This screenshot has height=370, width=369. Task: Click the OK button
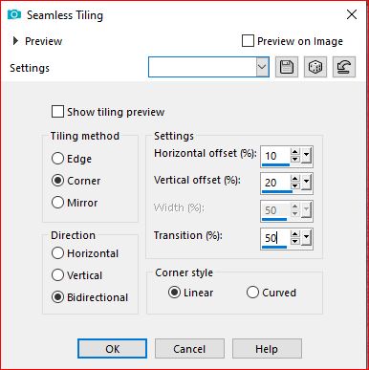(x=113, y=349)
